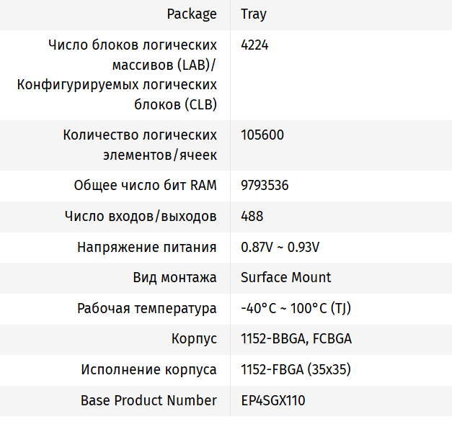Click the Напряжение питания label
Image resolution: width=452 pixels, height=424 pixels.
pos(146,247)
